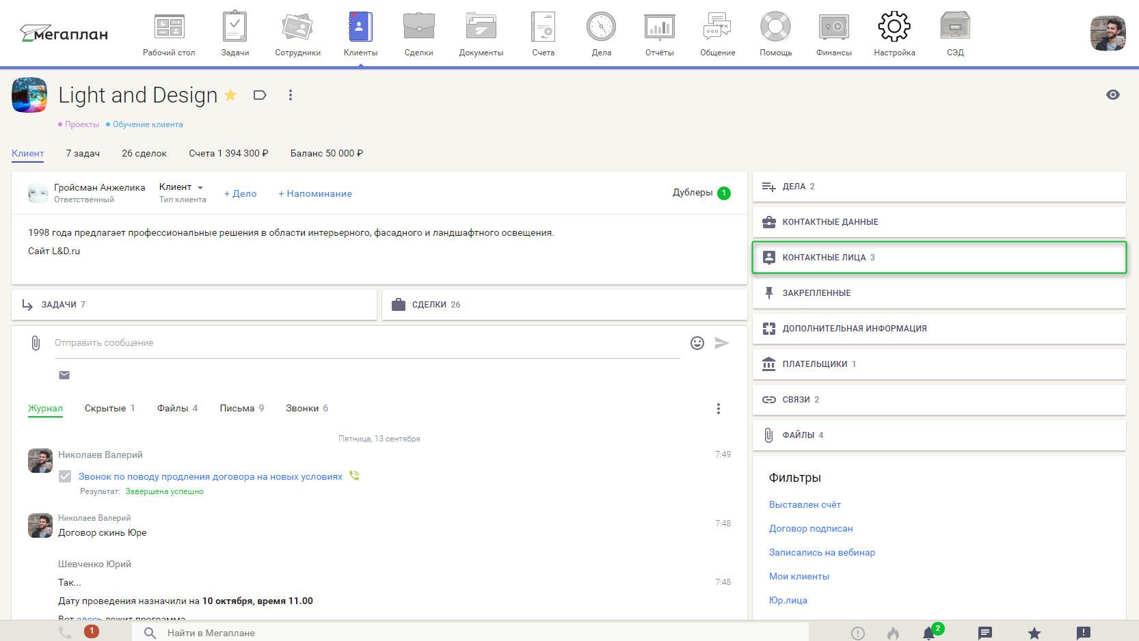Open the Рабочий стол dashboard icon
This screenshot has width=1139, height=641.
click(x=169, y=27)
